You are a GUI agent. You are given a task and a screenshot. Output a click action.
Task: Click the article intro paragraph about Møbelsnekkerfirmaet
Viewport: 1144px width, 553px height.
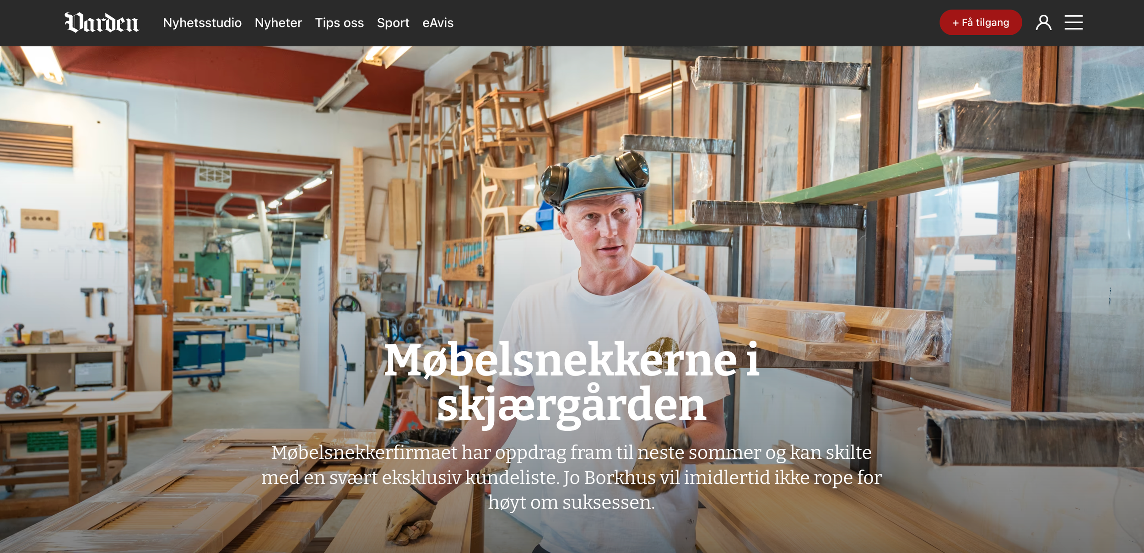572,477
